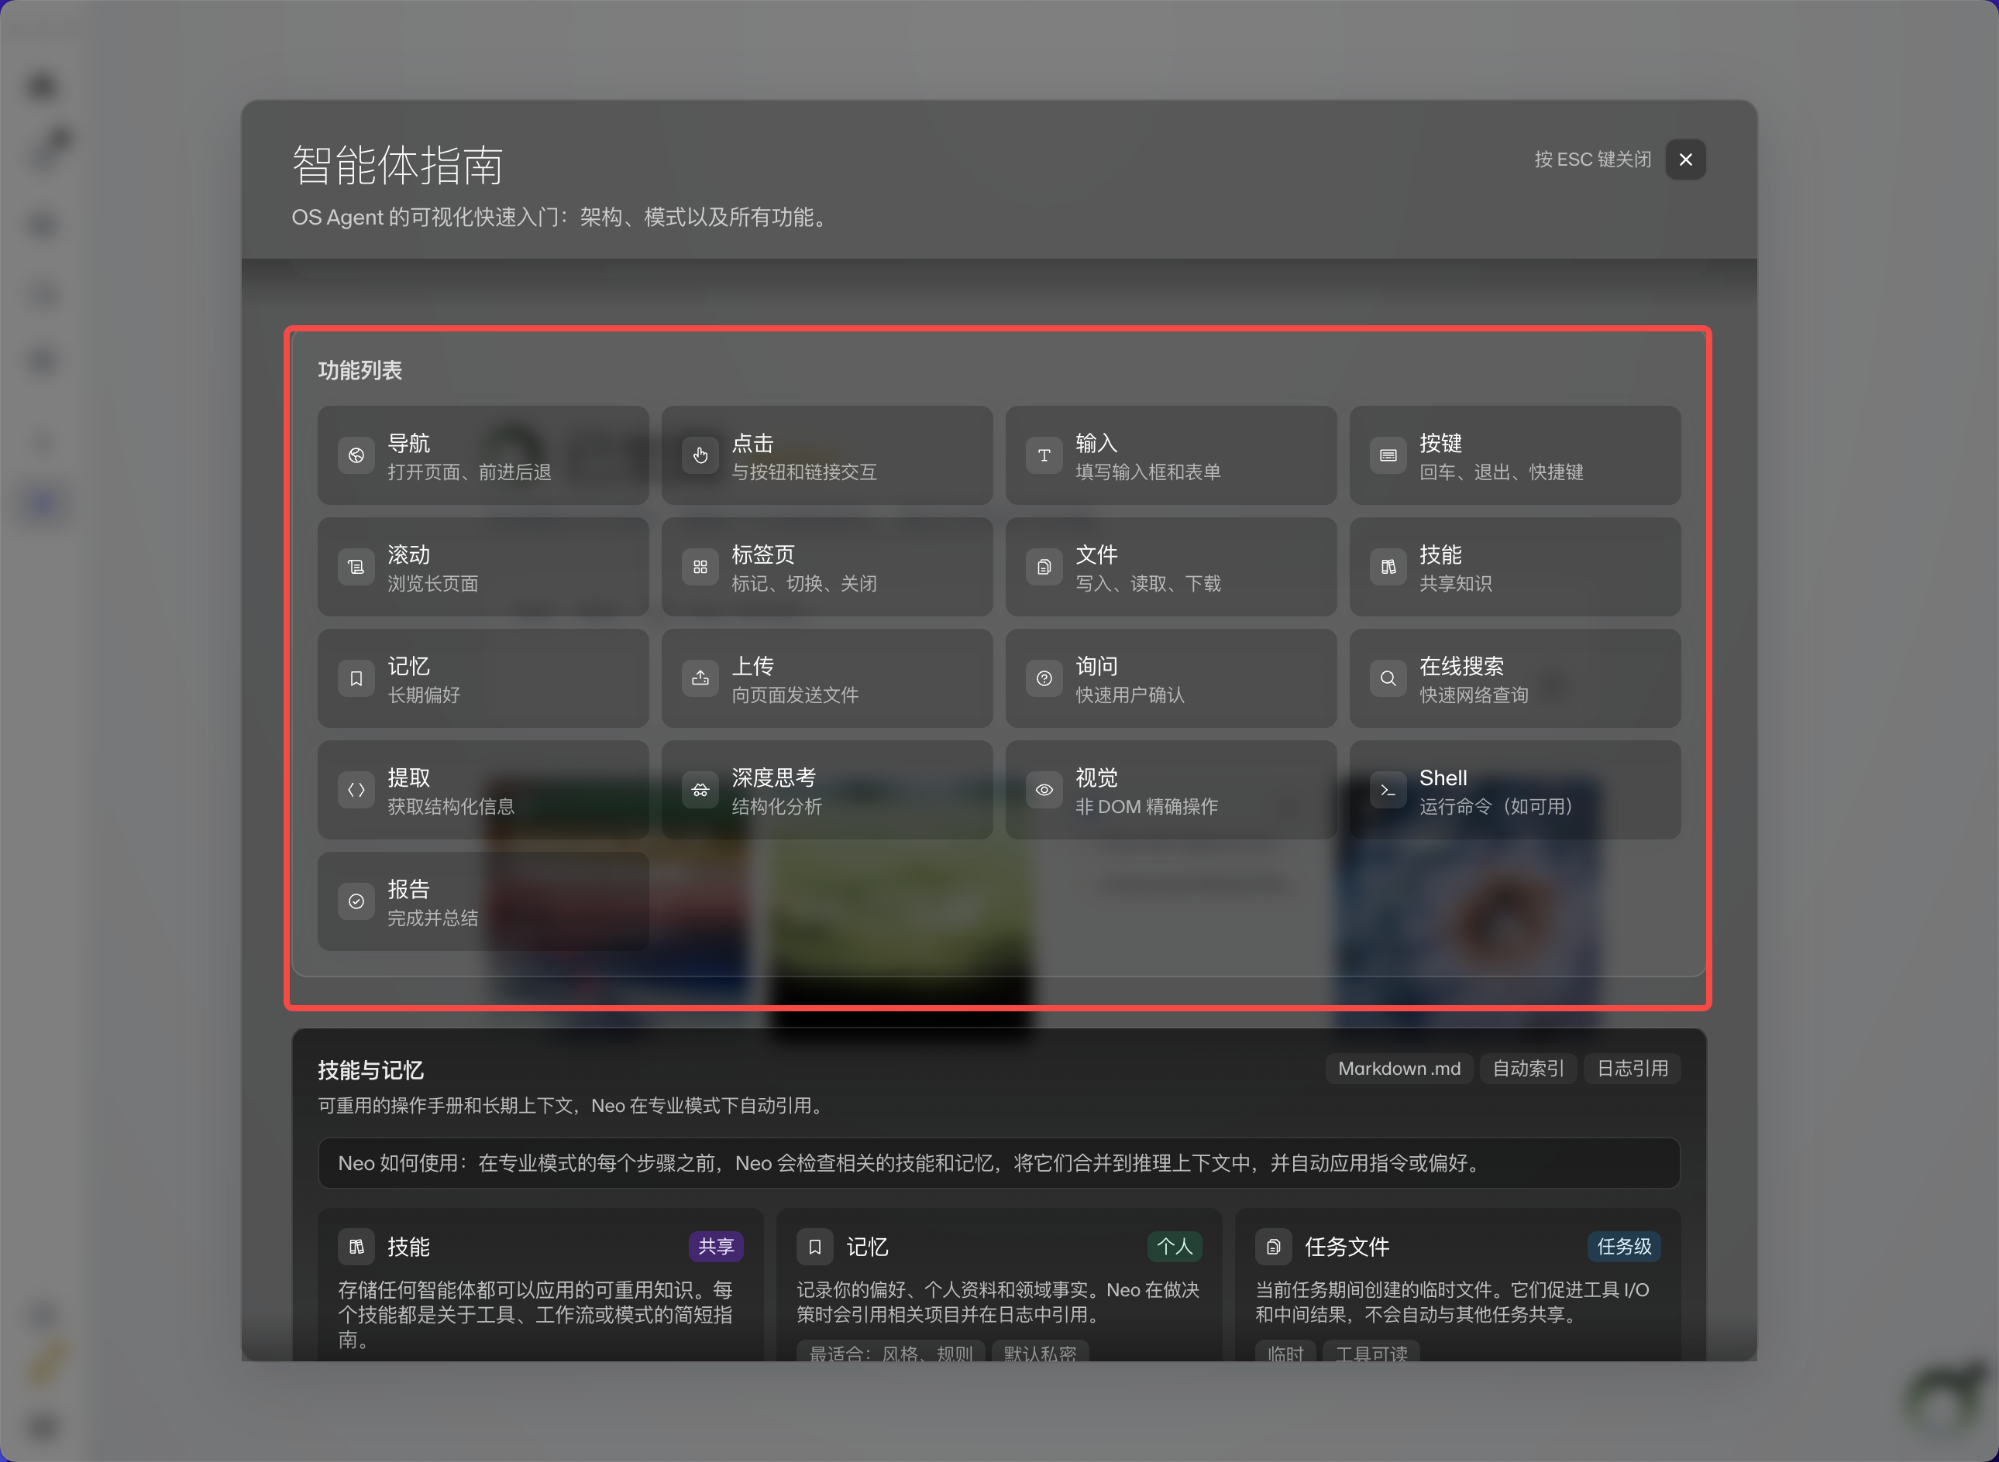Select the 上传 feature card
The height and width of the screenshot is (1462, 1999).
coord(827,678)
